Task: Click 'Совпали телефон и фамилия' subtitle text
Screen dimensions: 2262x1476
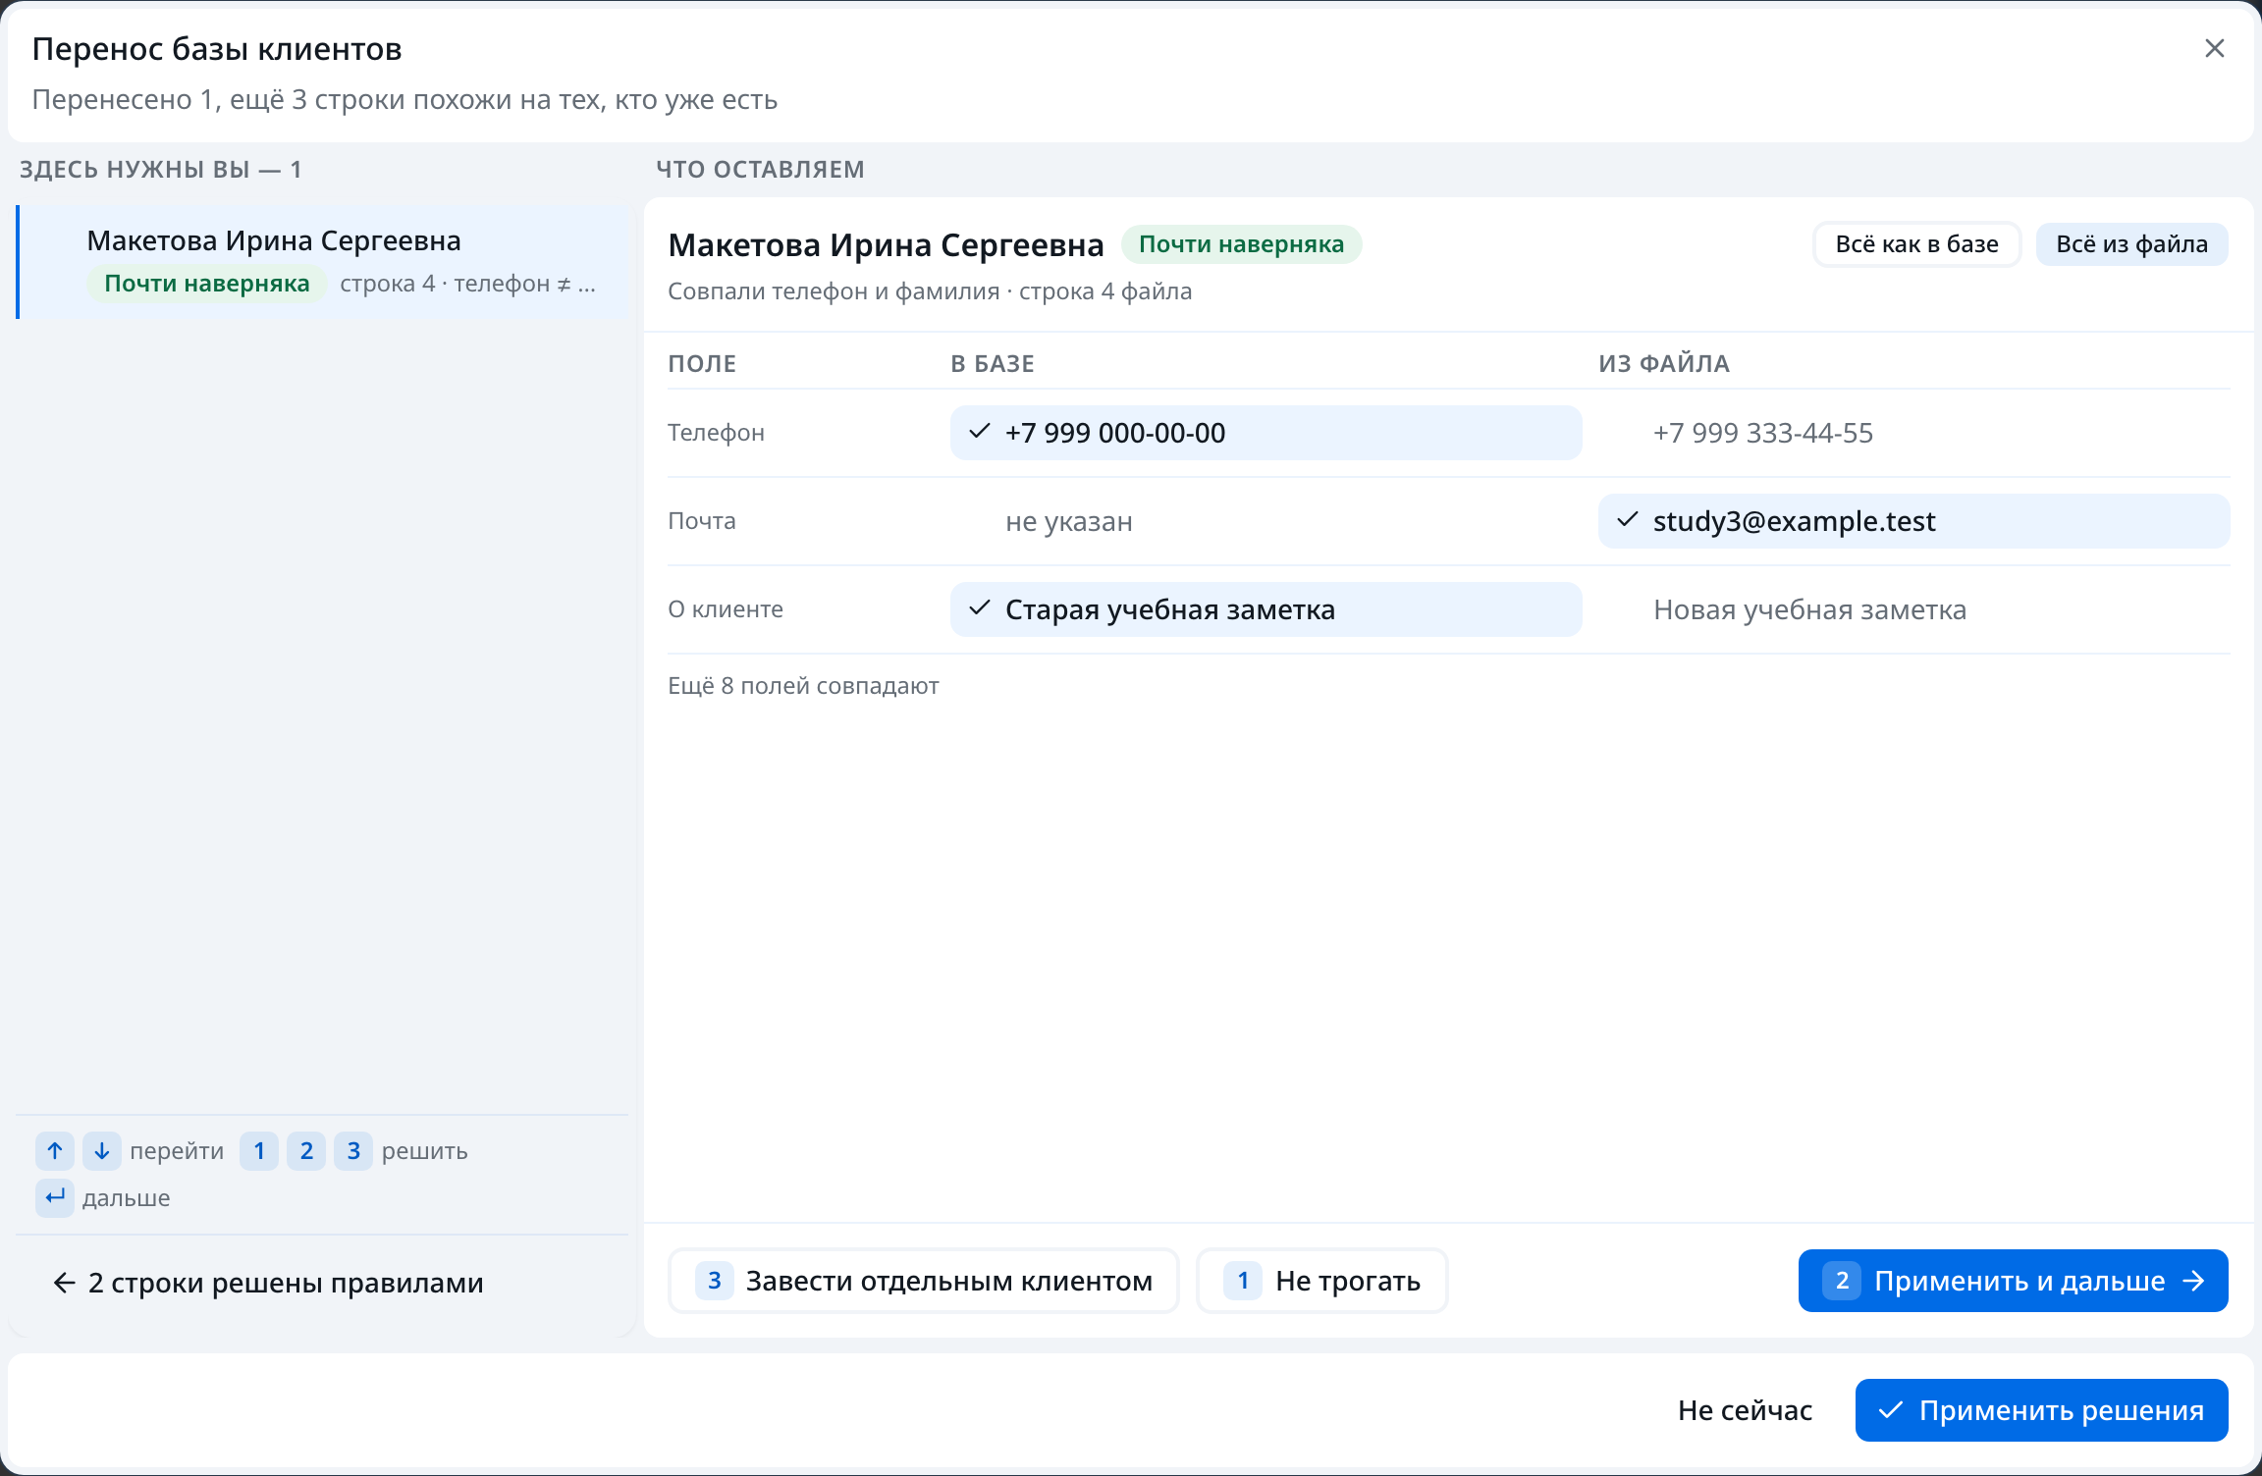Action: pos(834,291)
